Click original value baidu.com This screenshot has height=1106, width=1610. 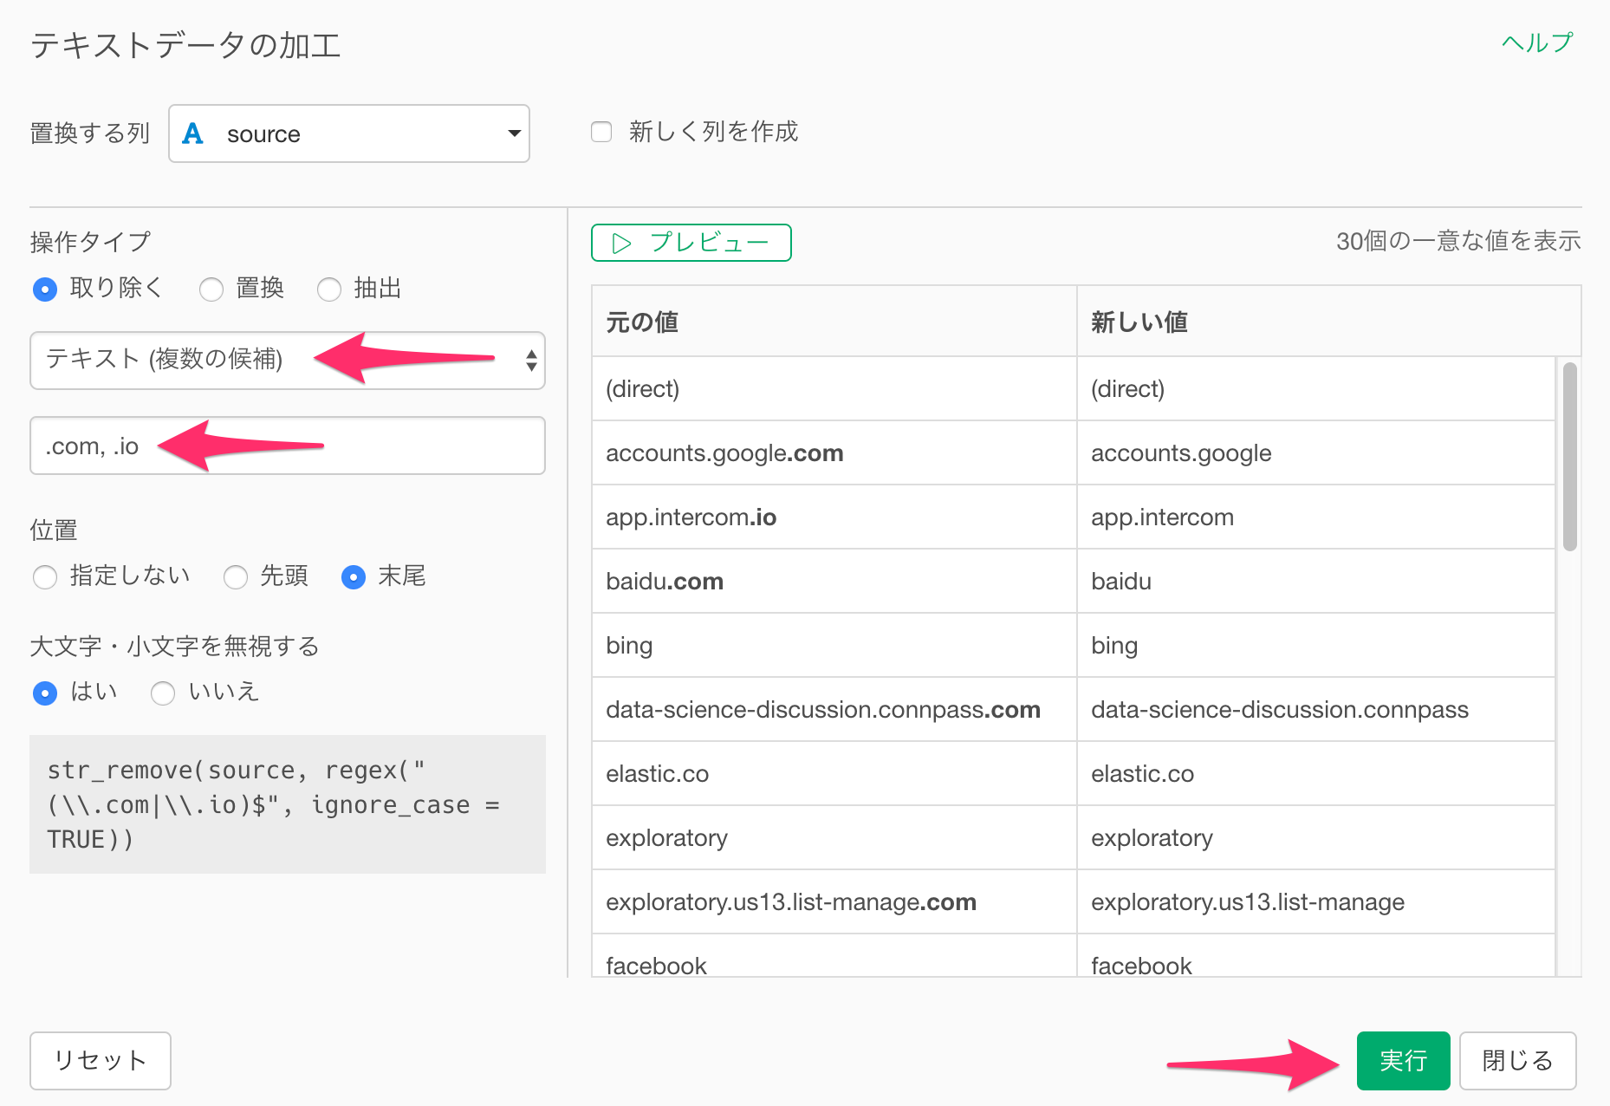665,582
